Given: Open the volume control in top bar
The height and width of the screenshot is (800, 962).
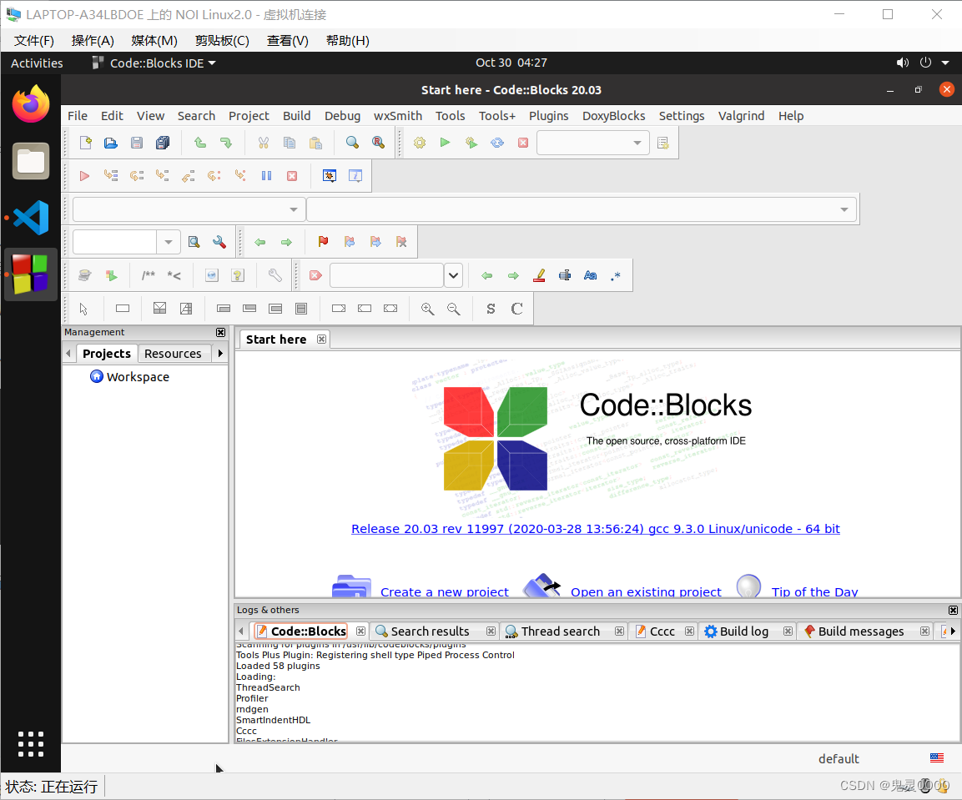Looking at the screenshot, I should pos(903,63).
